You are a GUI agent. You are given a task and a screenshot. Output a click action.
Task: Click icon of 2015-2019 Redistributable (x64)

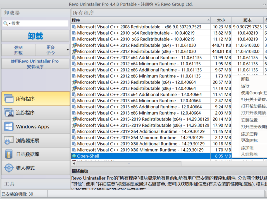pos(74,119)
